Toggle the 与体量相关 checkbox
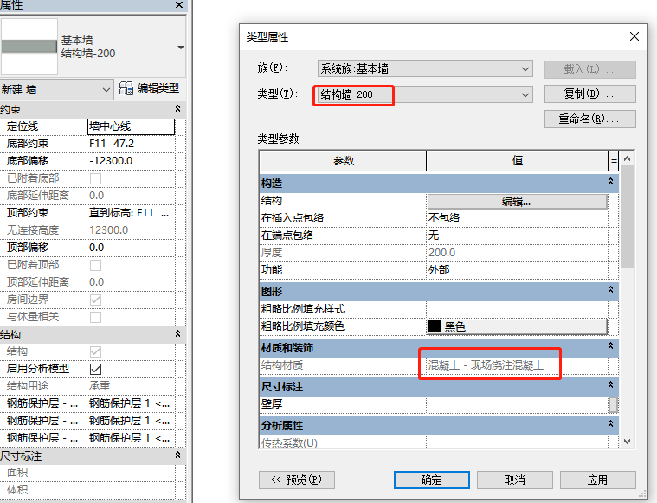The height and width of the screenshot is (503, 657). (x=95, y=317)
